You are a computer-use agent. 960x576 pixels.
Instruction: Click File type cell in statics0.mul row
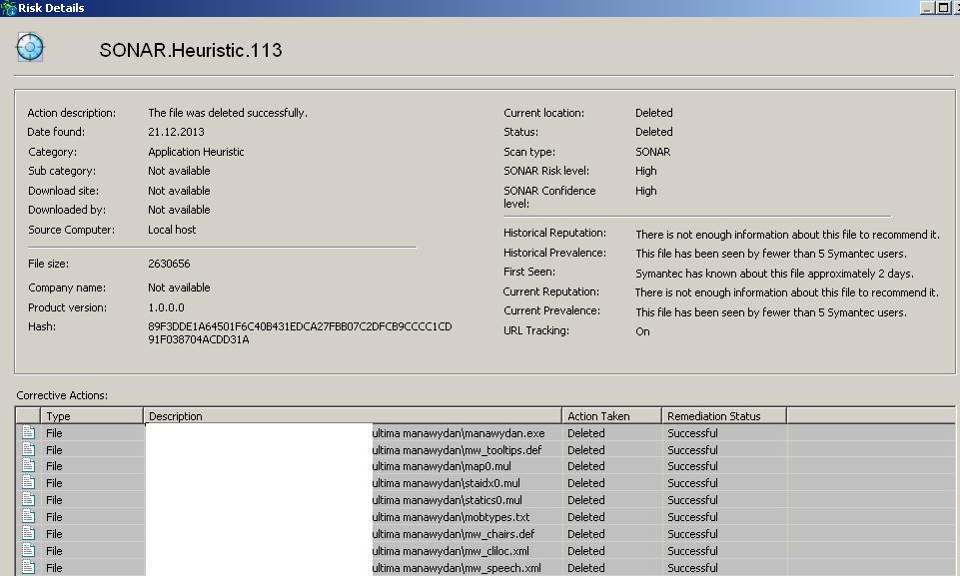click(54, 500)
